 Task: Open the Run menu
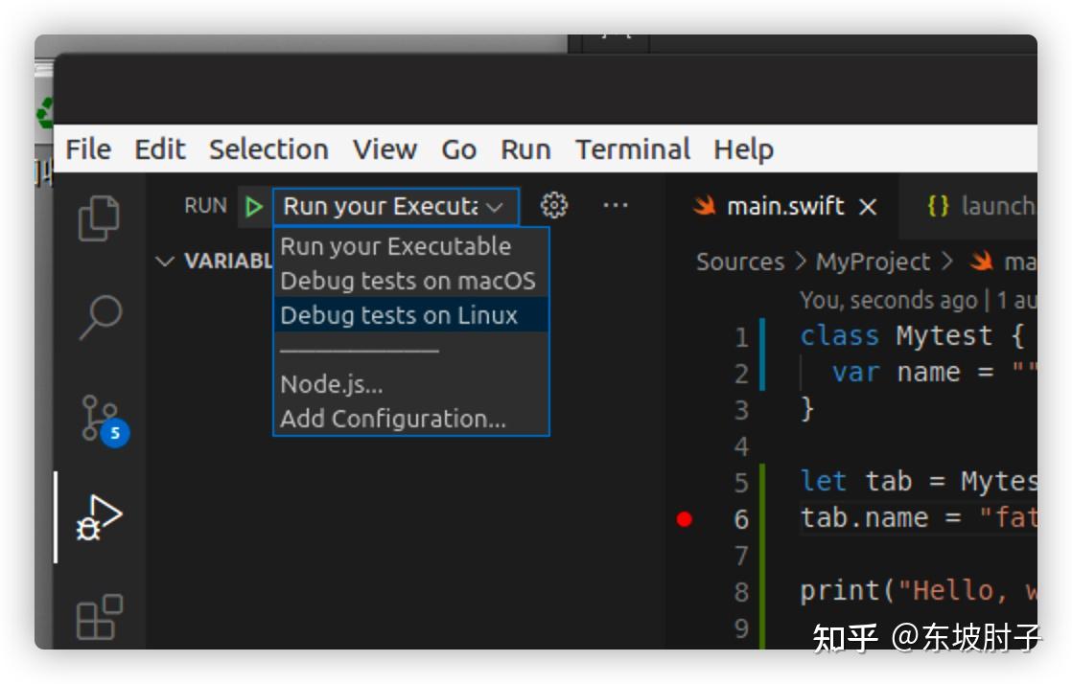[x=525, y=148]
